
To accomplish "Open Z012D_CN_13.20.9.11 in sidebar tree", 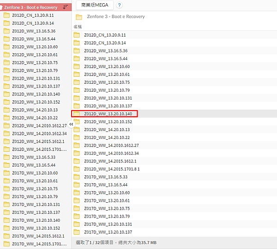I will pyautogui.click(x=33, y=15).
